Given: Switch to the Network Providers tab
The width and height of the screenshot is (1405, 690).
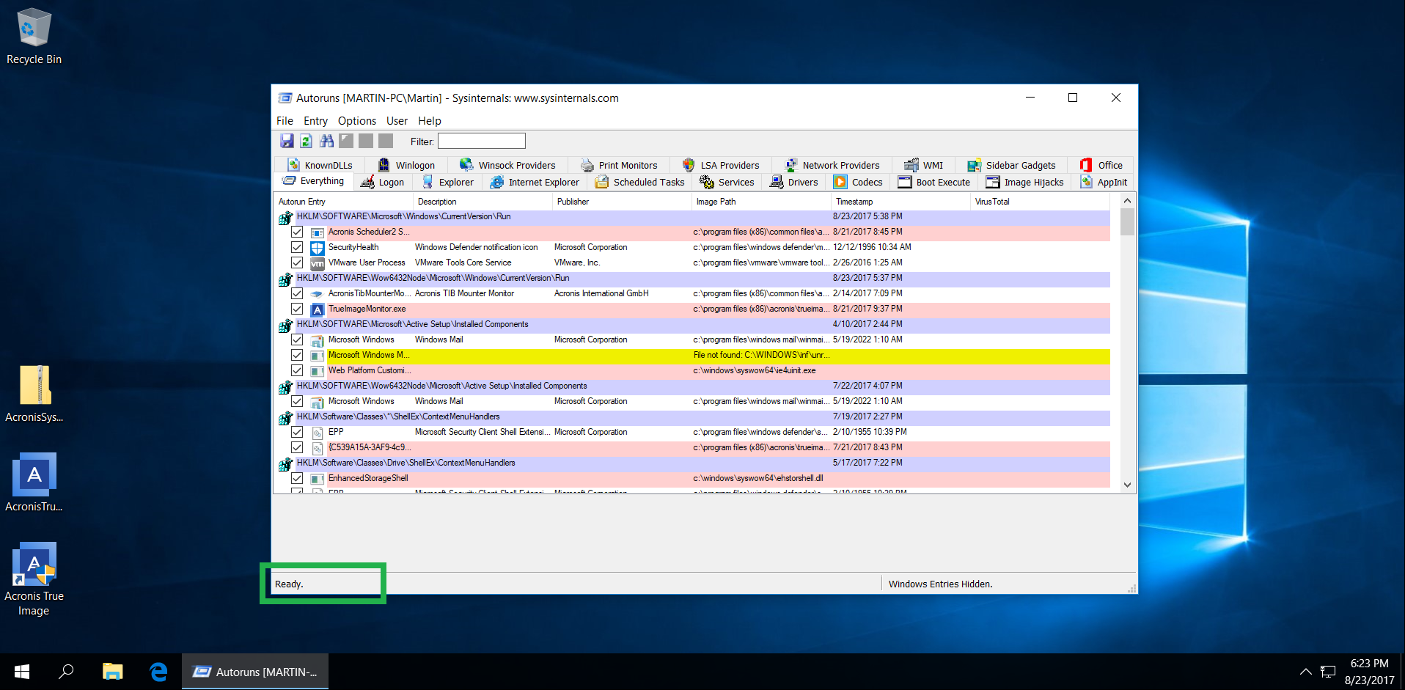Looking at the screenshot, I should coord(832,165).
